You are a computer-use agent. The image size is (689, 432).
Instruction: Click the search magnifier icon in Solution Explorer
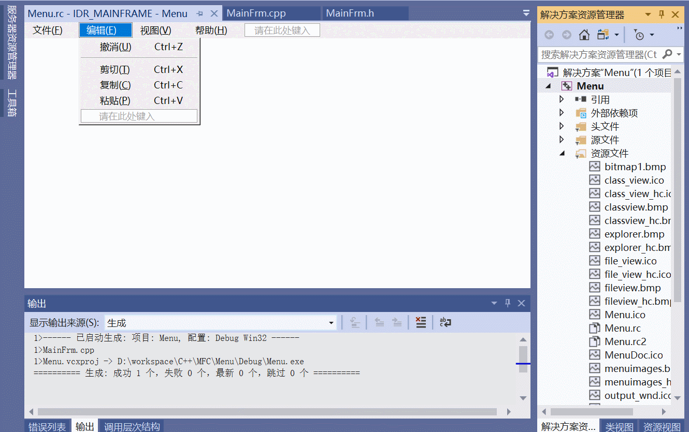click(667, 54)
